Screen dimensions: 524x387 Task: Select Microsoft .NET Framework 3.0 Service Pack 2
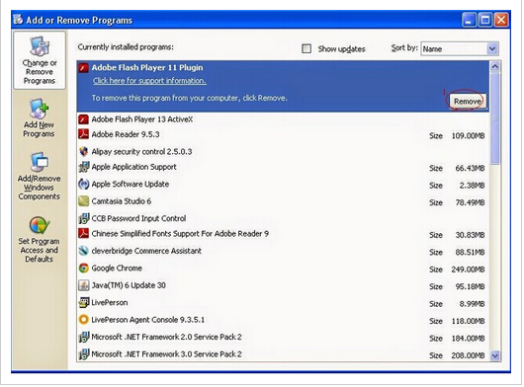(x=283, y=354)
